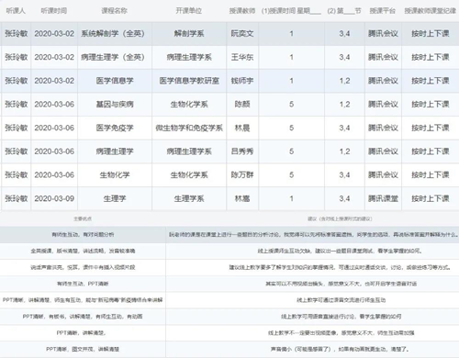This screenshot has height=358, width=459.
Task: Click date cell in 基因与疾病 row
Action: tap(54, 105)
